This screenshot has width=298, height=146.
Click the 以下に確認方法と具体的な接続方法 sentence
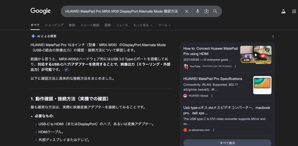coord(72,78)
